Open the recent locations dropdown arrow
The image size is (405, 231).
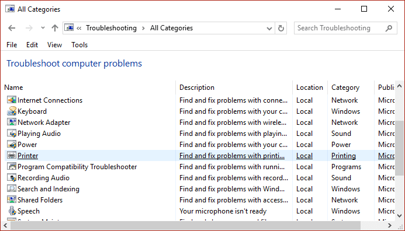pos(43,28)
